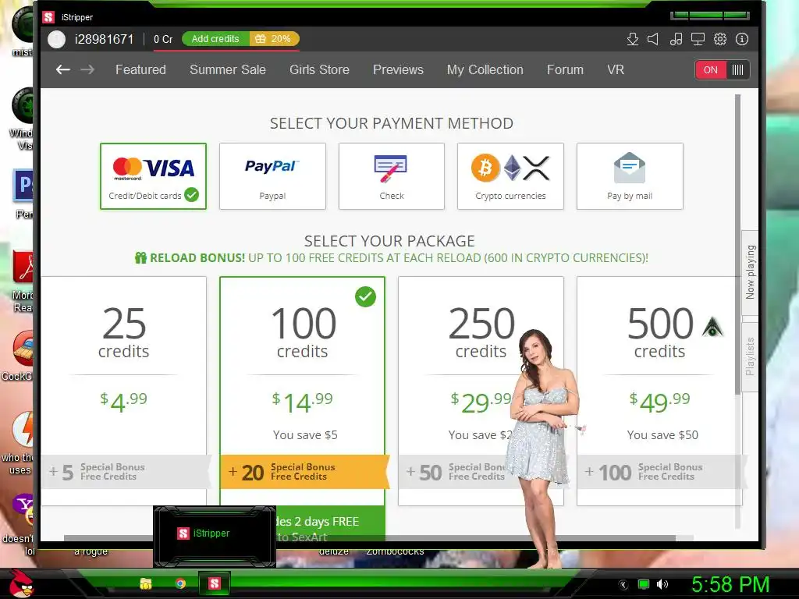
Task: Choose the 500 credits package
Action: 659,392
